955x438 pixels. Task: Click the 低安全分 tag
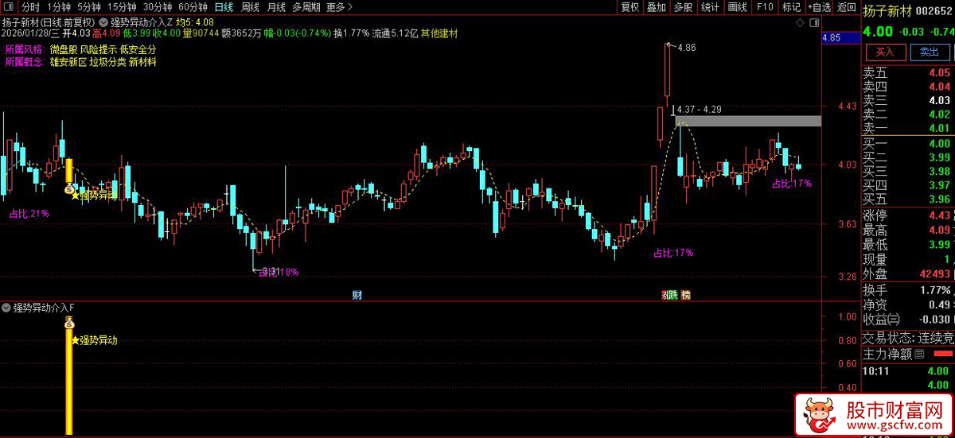pyautogui.click(x=138, y=49)
